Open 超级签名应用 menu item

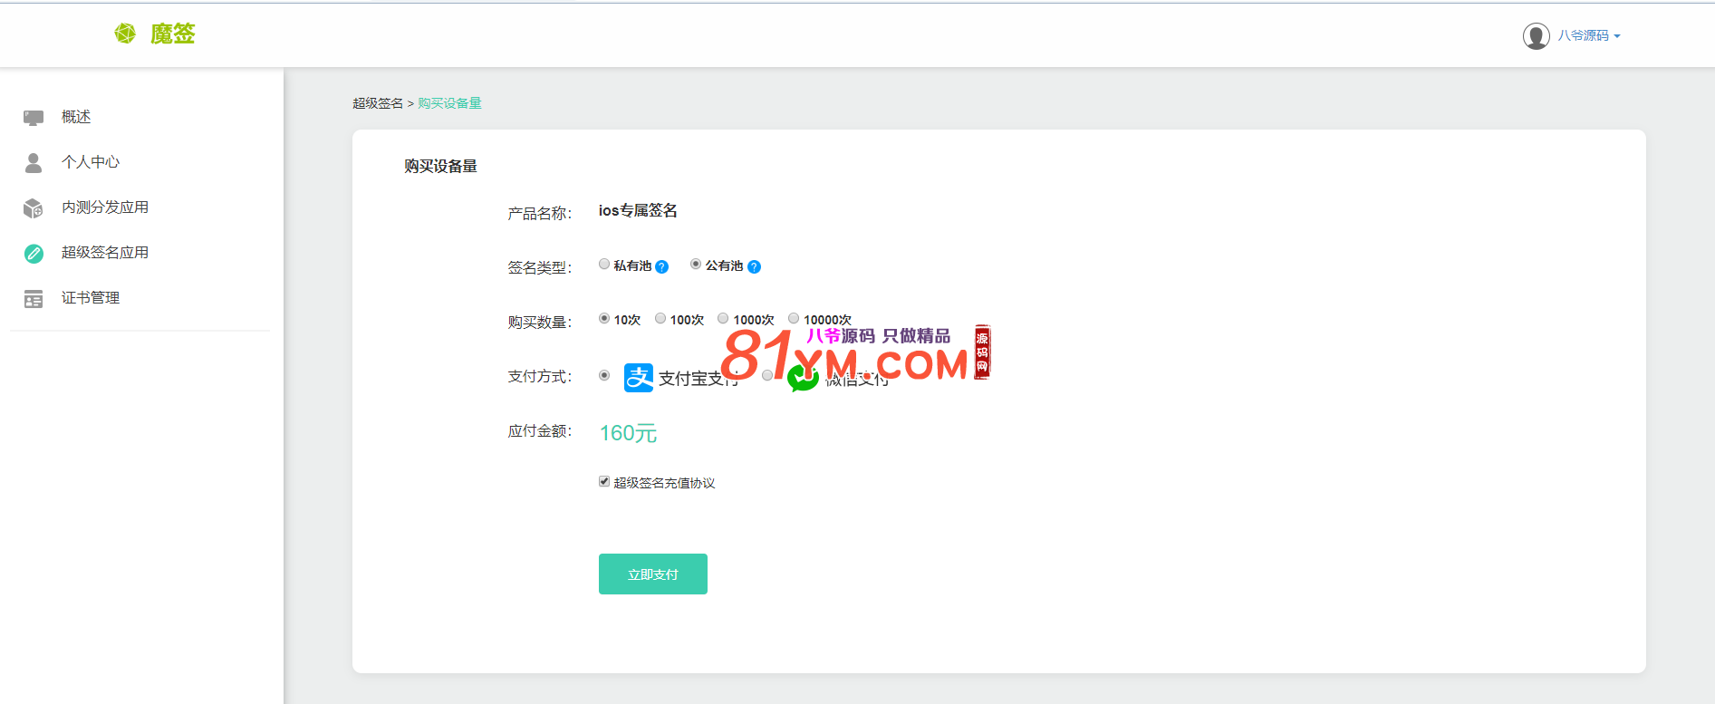(x=105, y=253)
